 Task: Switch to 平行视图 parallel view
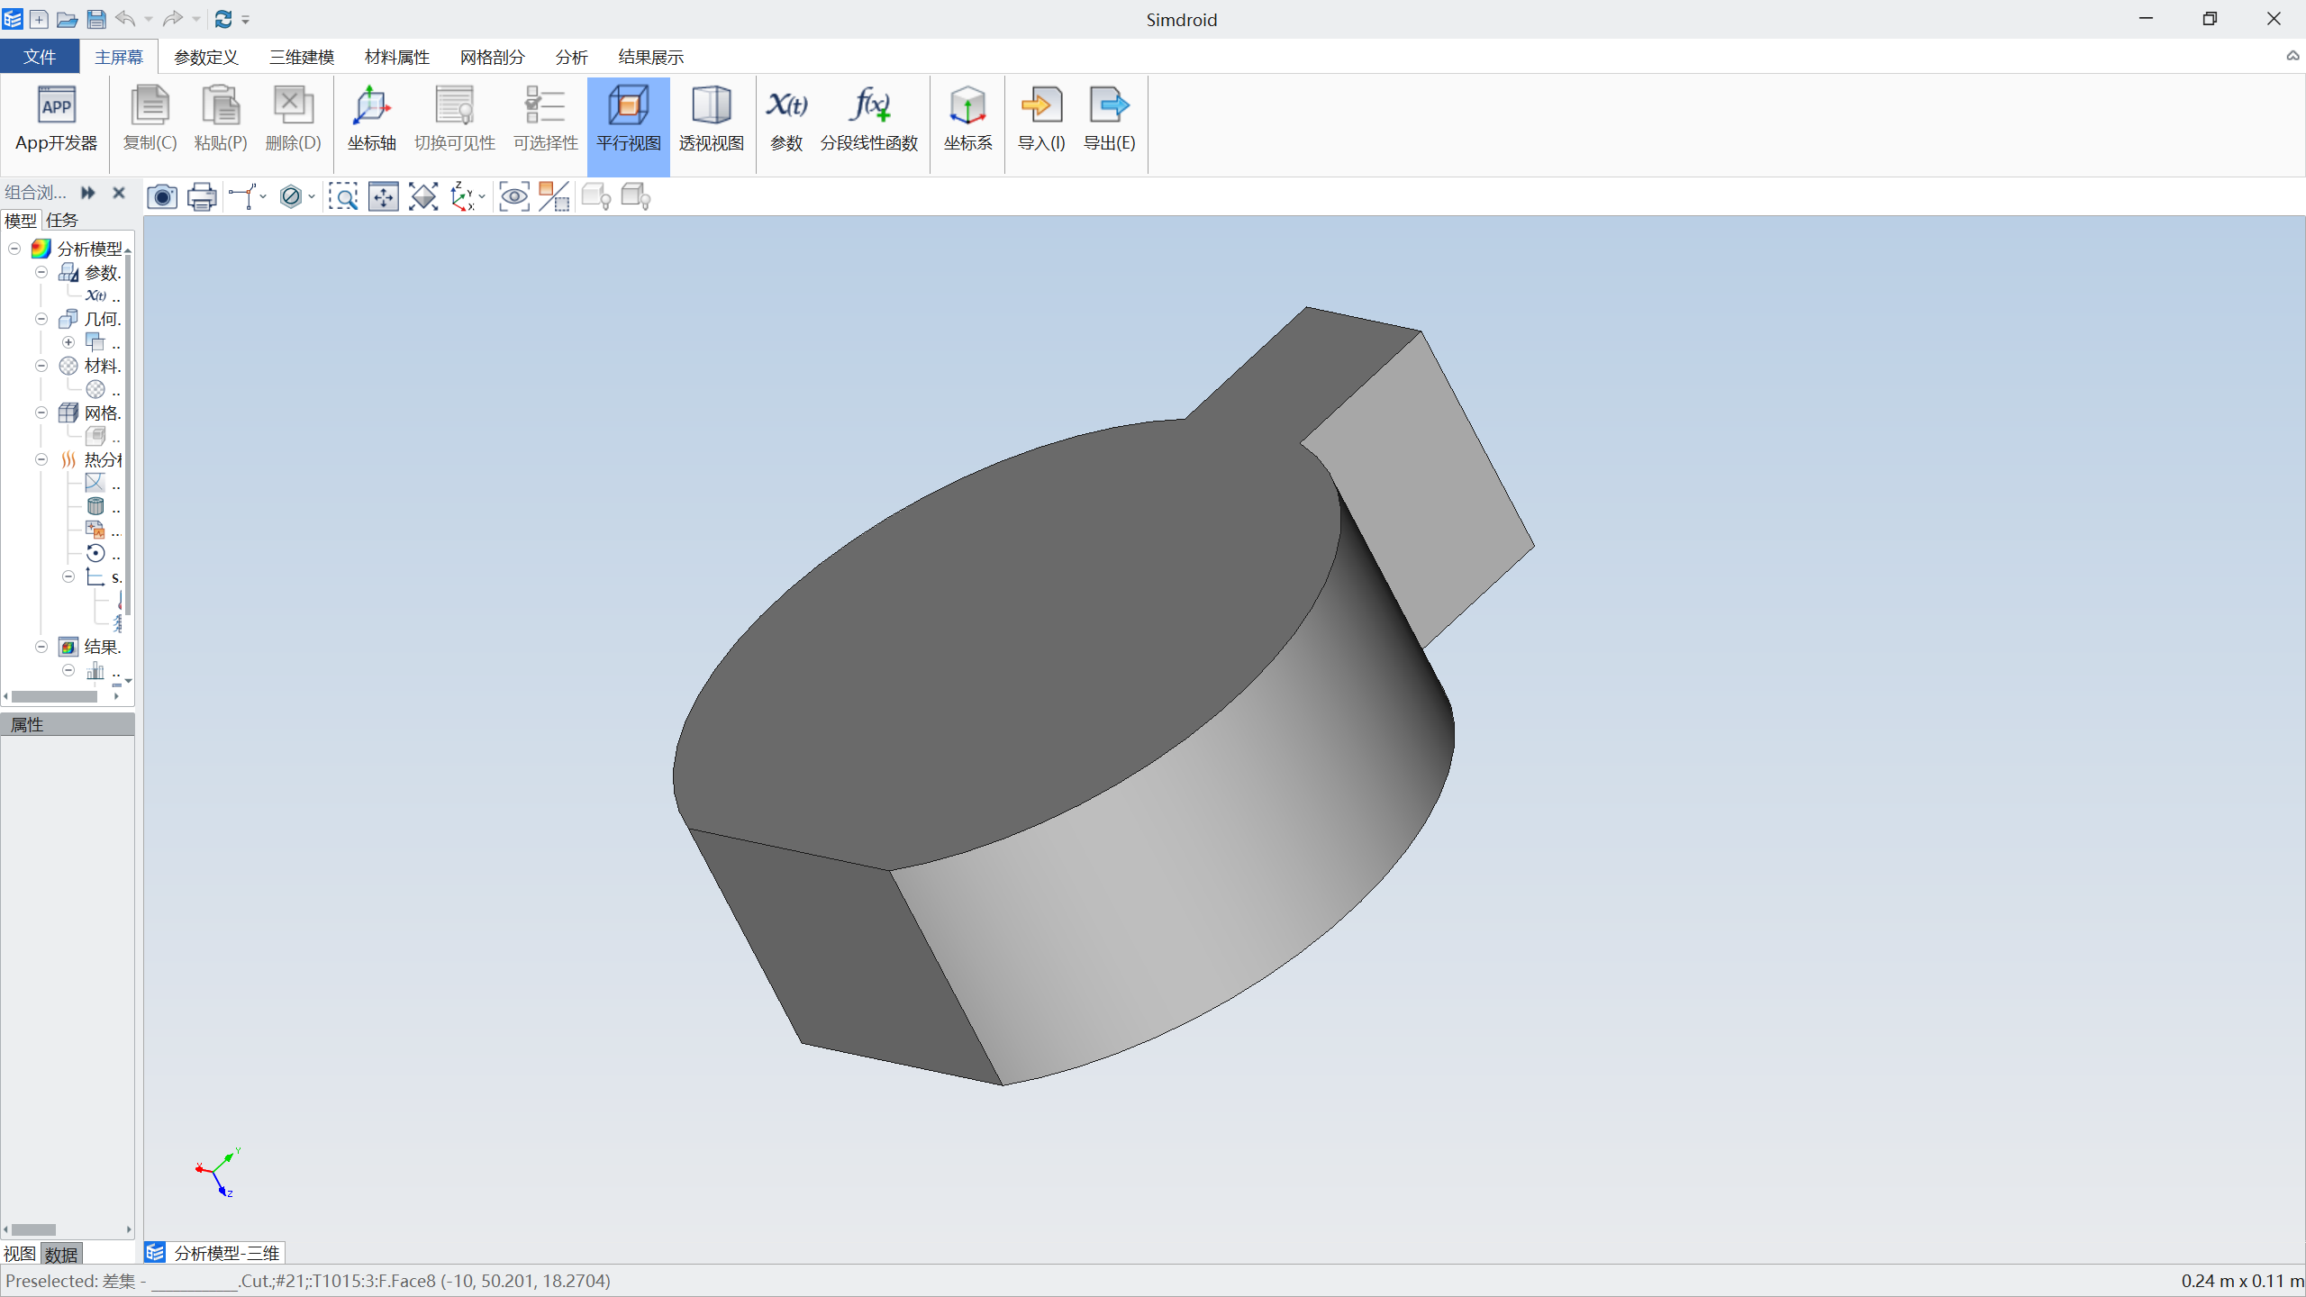click(629, 125)
